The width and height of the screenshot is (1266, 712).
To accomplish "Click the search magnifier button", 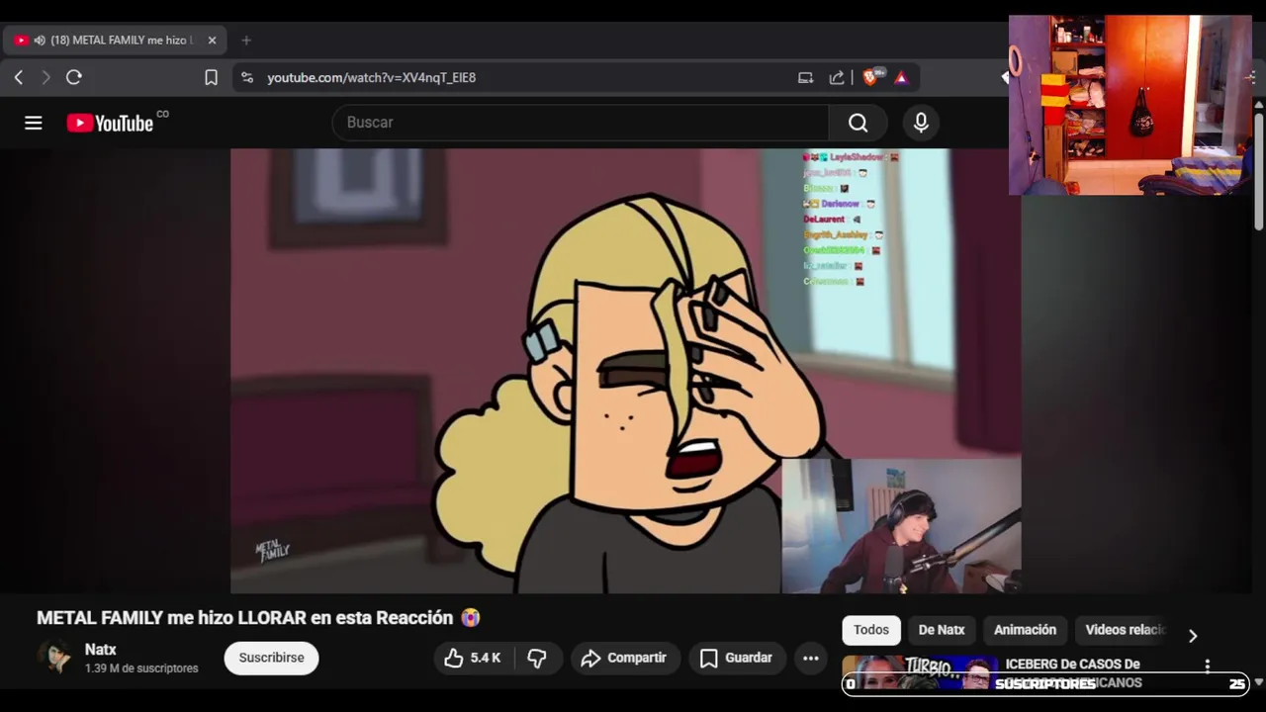I will pyautogui.click(x=858, y=123).
